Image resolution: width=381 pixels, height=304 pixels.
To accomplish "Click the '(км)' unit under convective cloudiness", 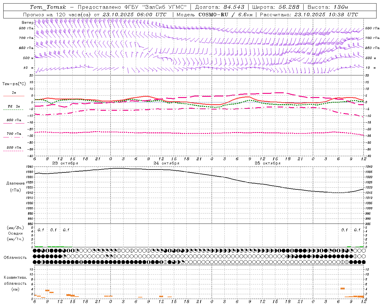I will coord(15,289).
